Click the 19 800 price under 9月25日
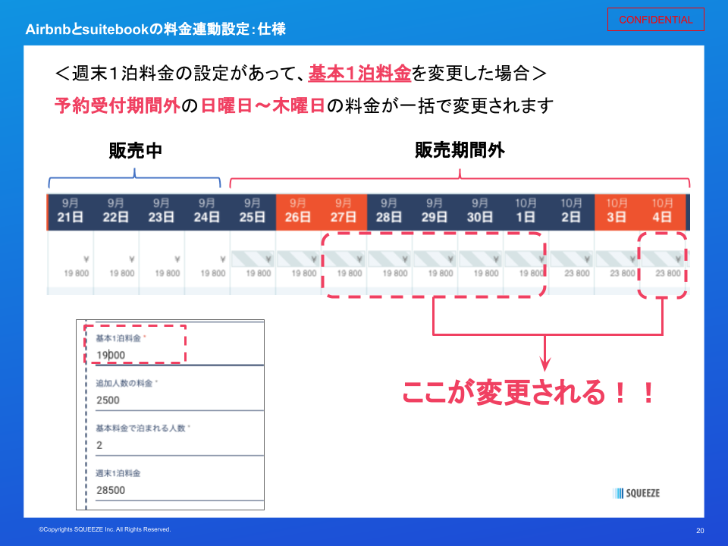 [258, 274]
